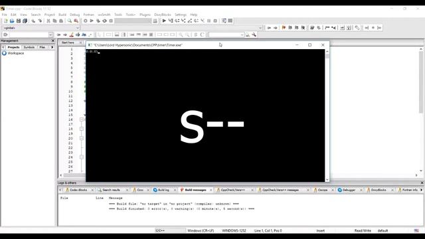Open Replace with the red magnifier icon

tap(76, 21)
